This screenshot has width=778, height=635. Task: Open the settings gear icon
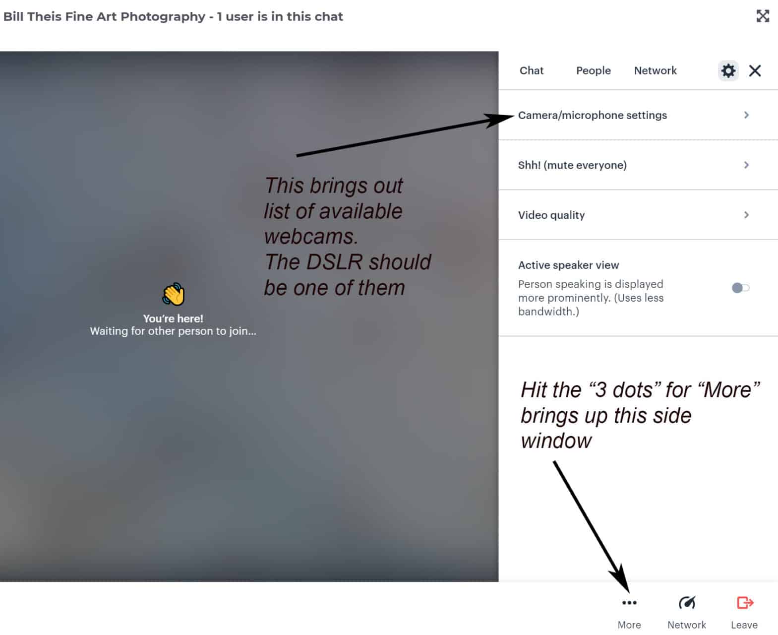728,71
